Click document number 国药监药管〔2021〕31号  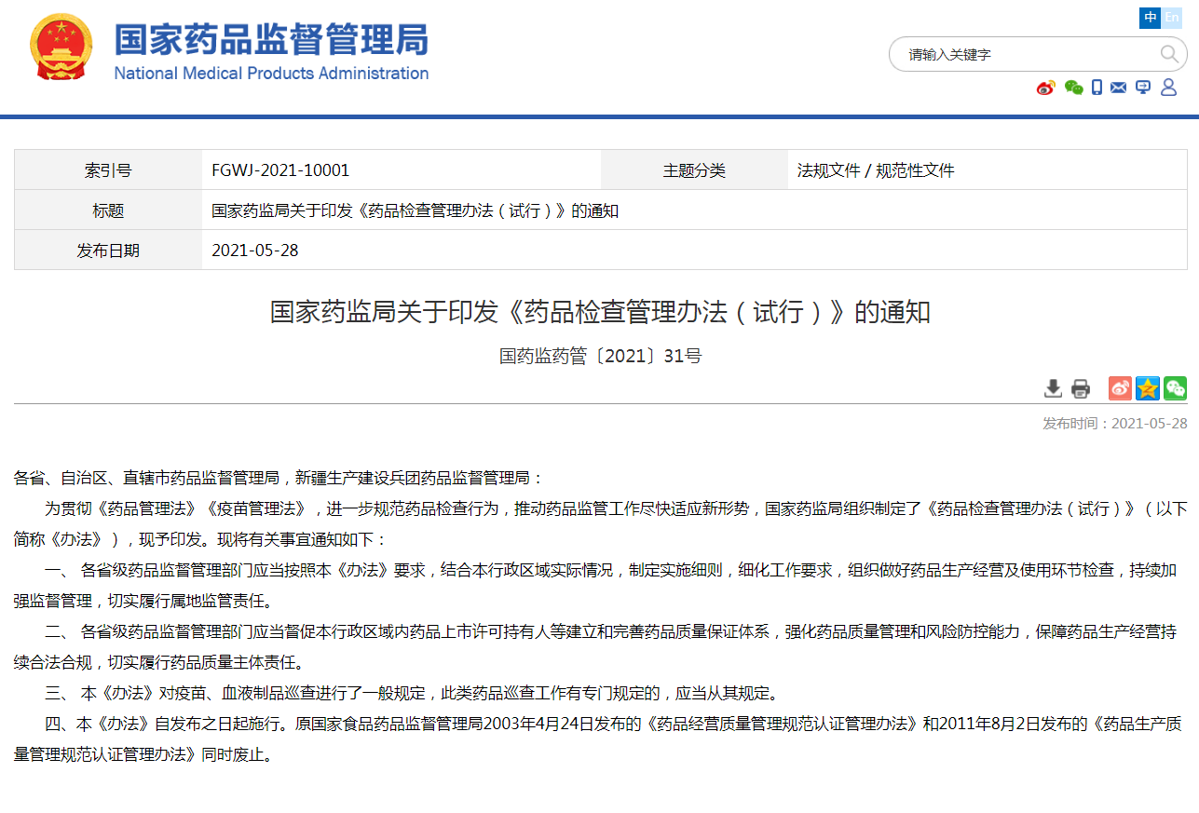click(x=600, y=356)
